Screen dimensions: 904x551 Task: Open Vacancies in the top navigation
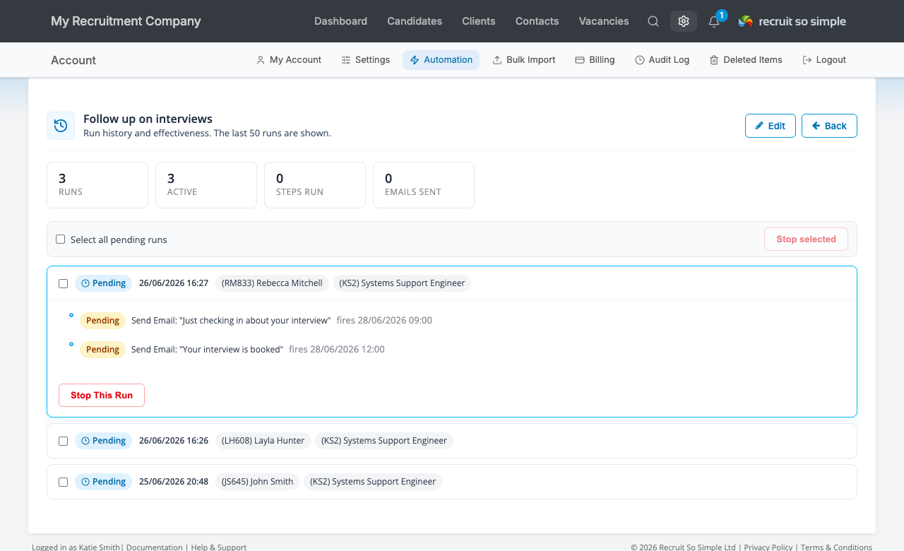[x=604, y=21]
